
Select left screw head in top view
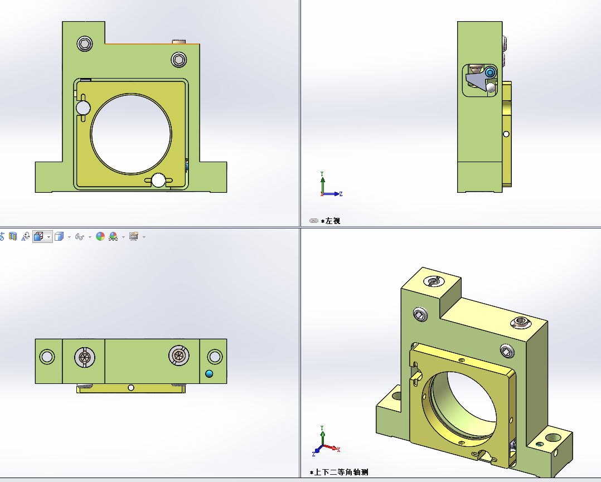pyautogui.click(x=85, y=357)
